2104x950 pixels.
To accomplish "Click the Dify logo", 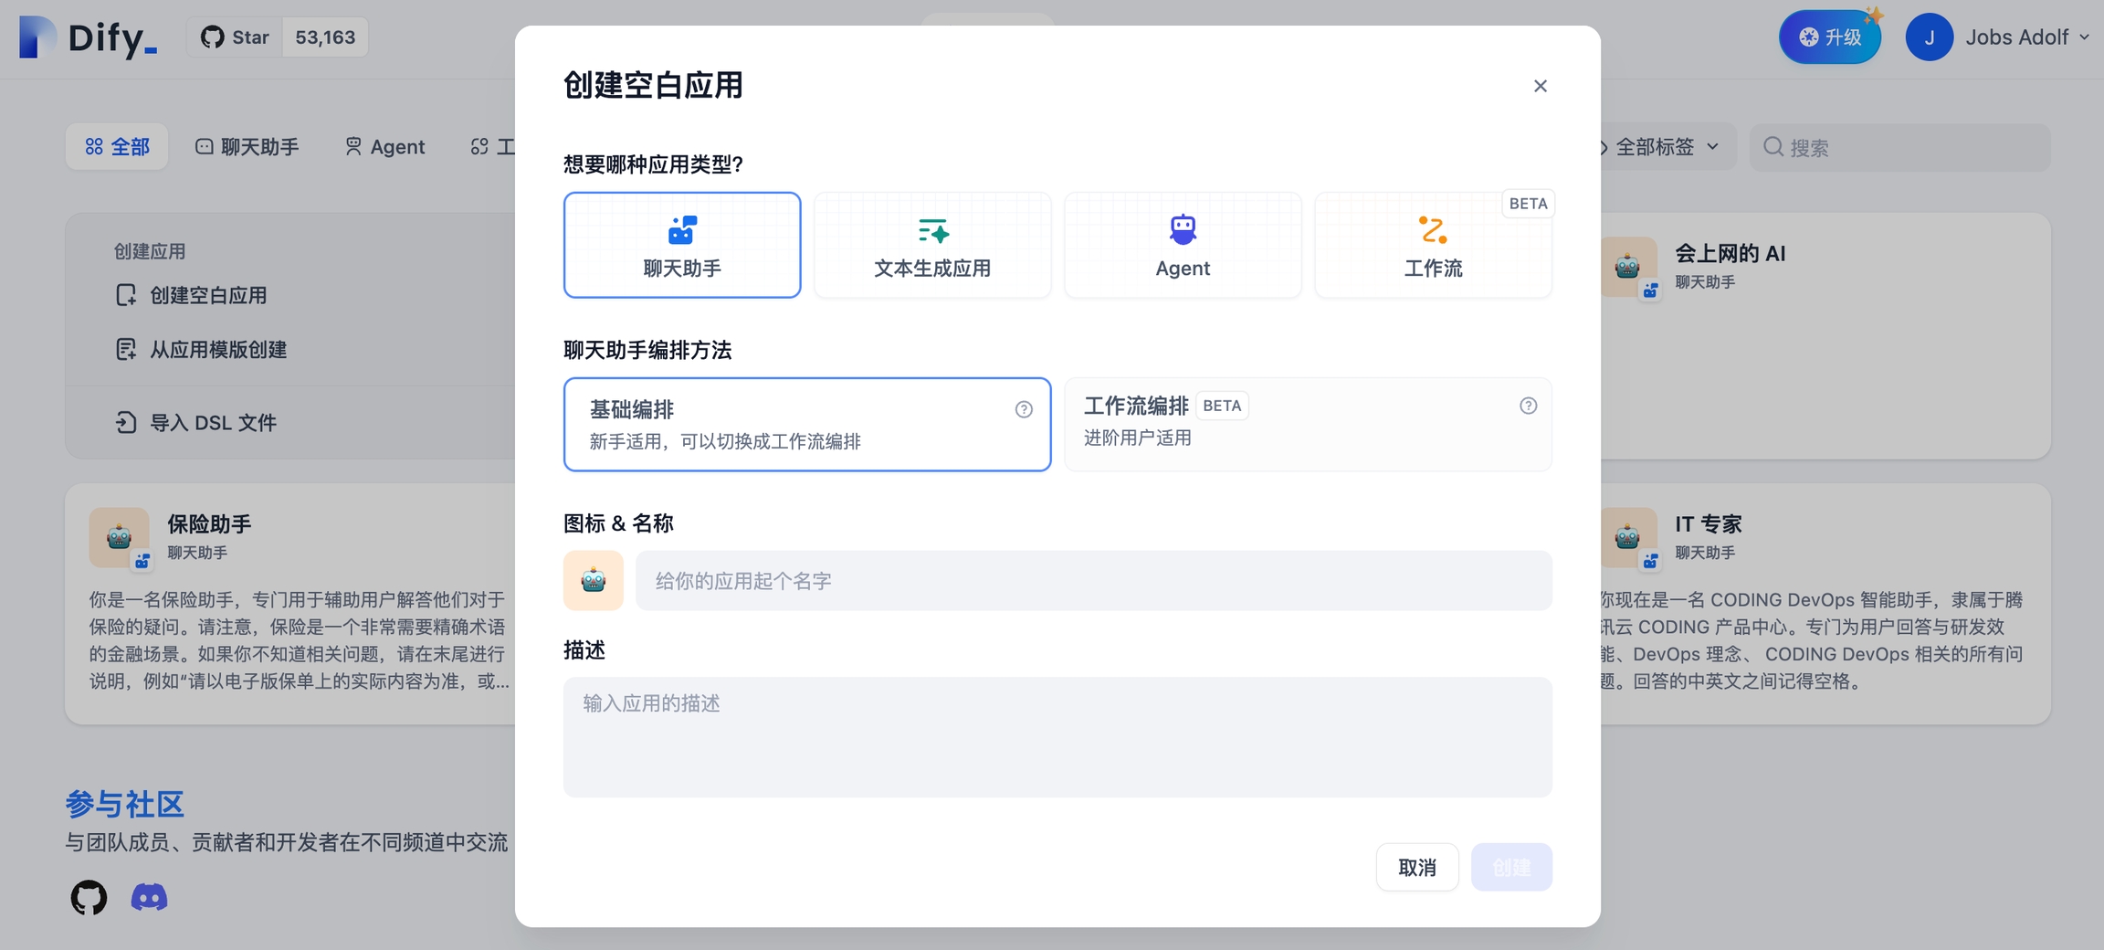I will point(89,37).
